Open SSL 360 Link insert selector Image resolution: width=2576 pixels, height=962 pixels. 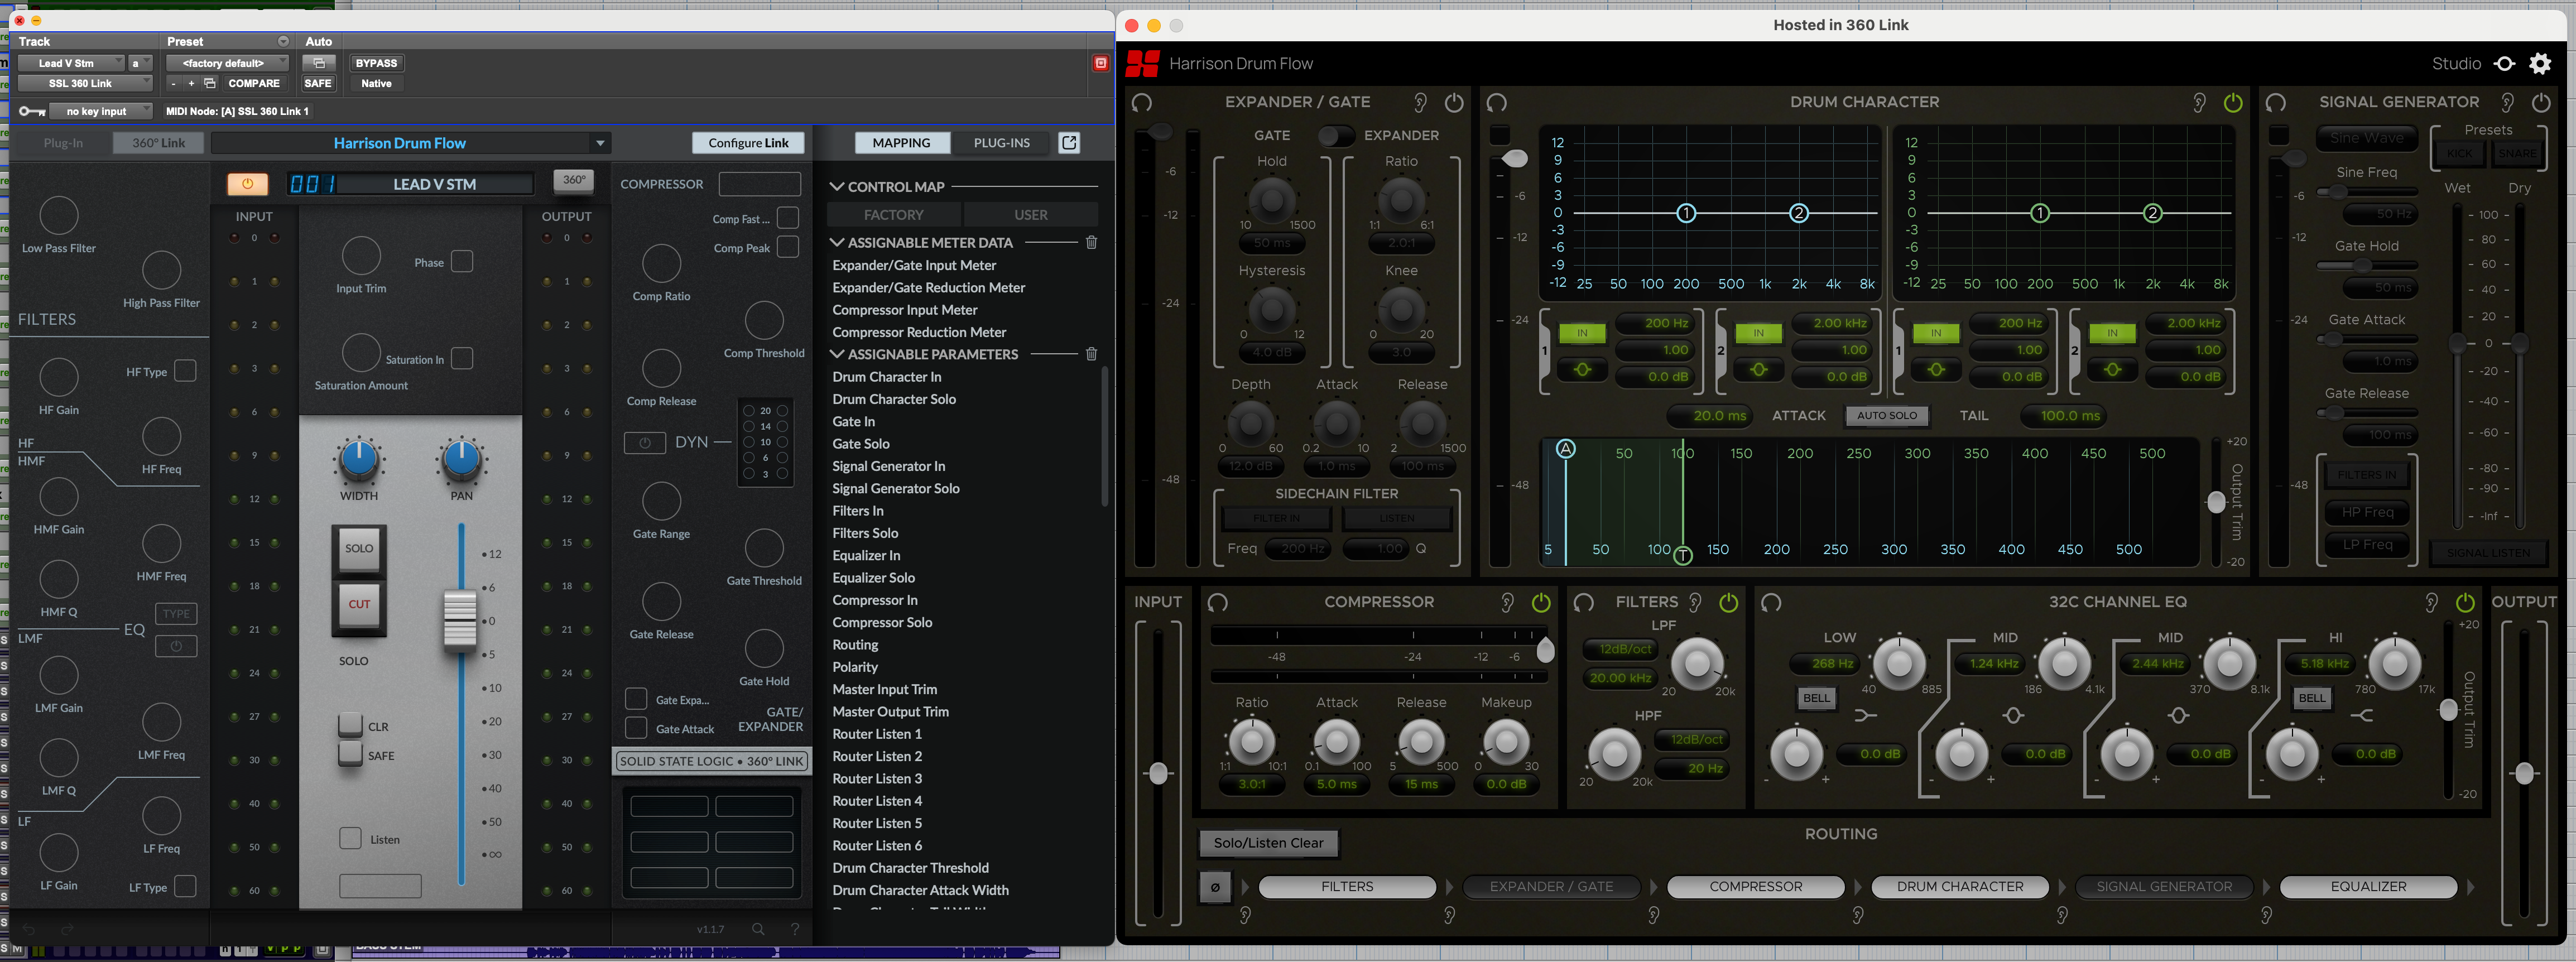coord(85,83)
